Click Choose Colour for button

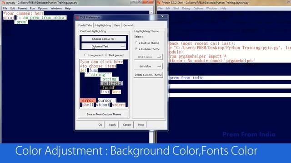104,39
